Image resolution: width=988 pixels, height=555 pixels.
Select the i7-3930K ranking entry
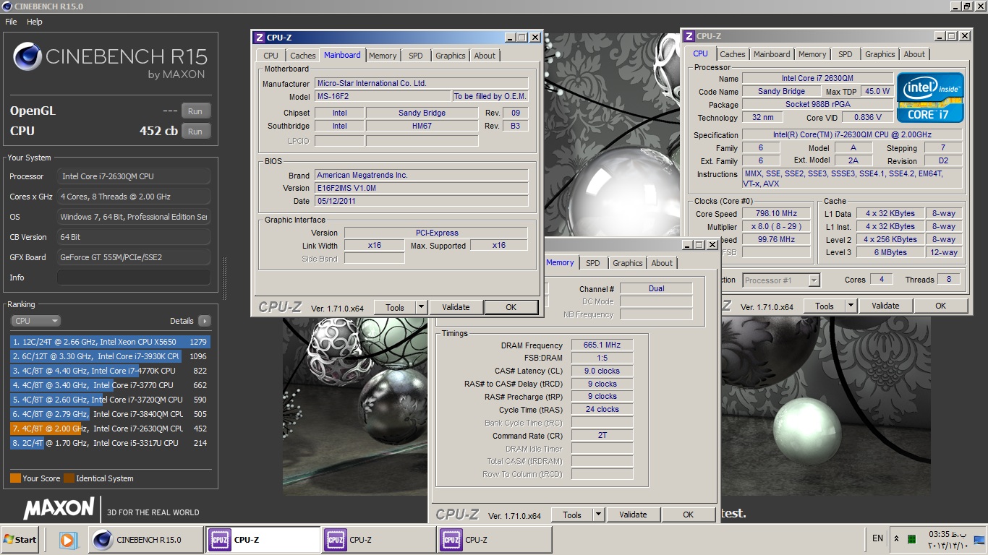[x=110, y=356]
